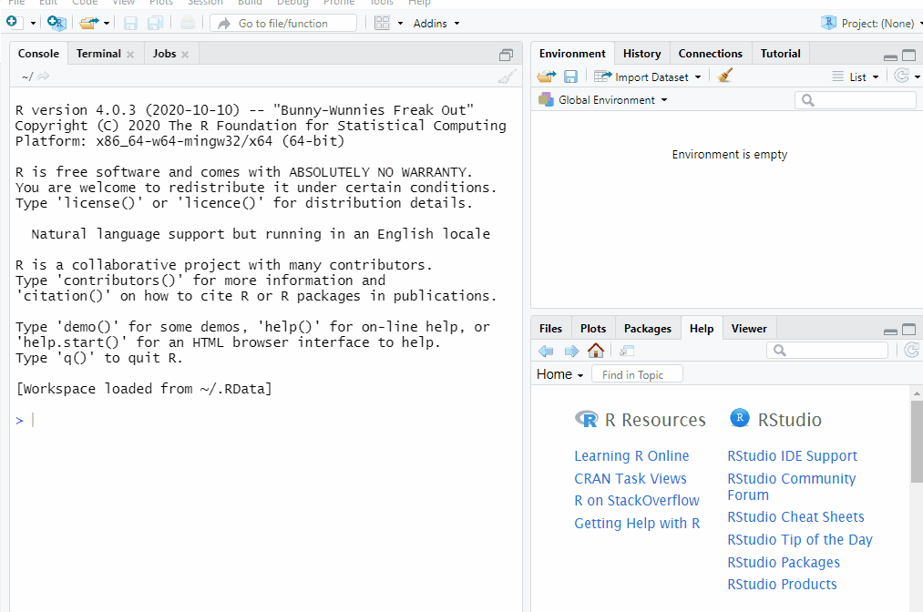923x612 pixels.
Task: Refresh the Help topic
Action: 911,350
